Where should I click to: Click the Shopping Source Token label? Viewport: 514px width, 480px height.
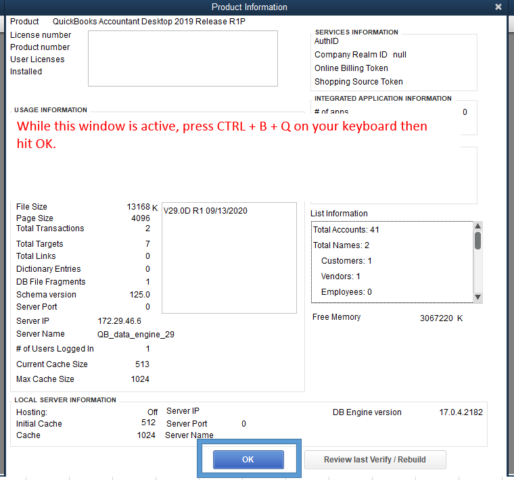pos(358,82)
